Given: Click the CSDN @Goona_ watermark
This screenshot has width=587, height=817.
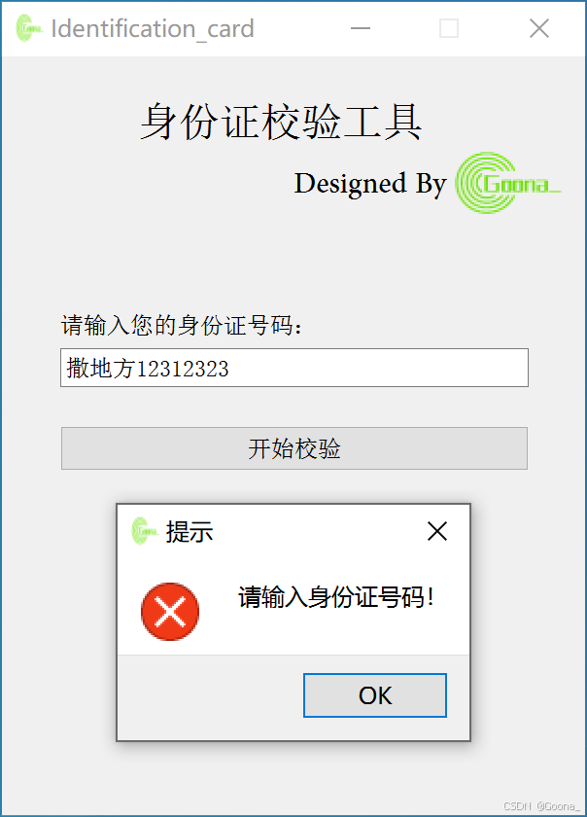Looking at the screenshot, I should 542,805.
